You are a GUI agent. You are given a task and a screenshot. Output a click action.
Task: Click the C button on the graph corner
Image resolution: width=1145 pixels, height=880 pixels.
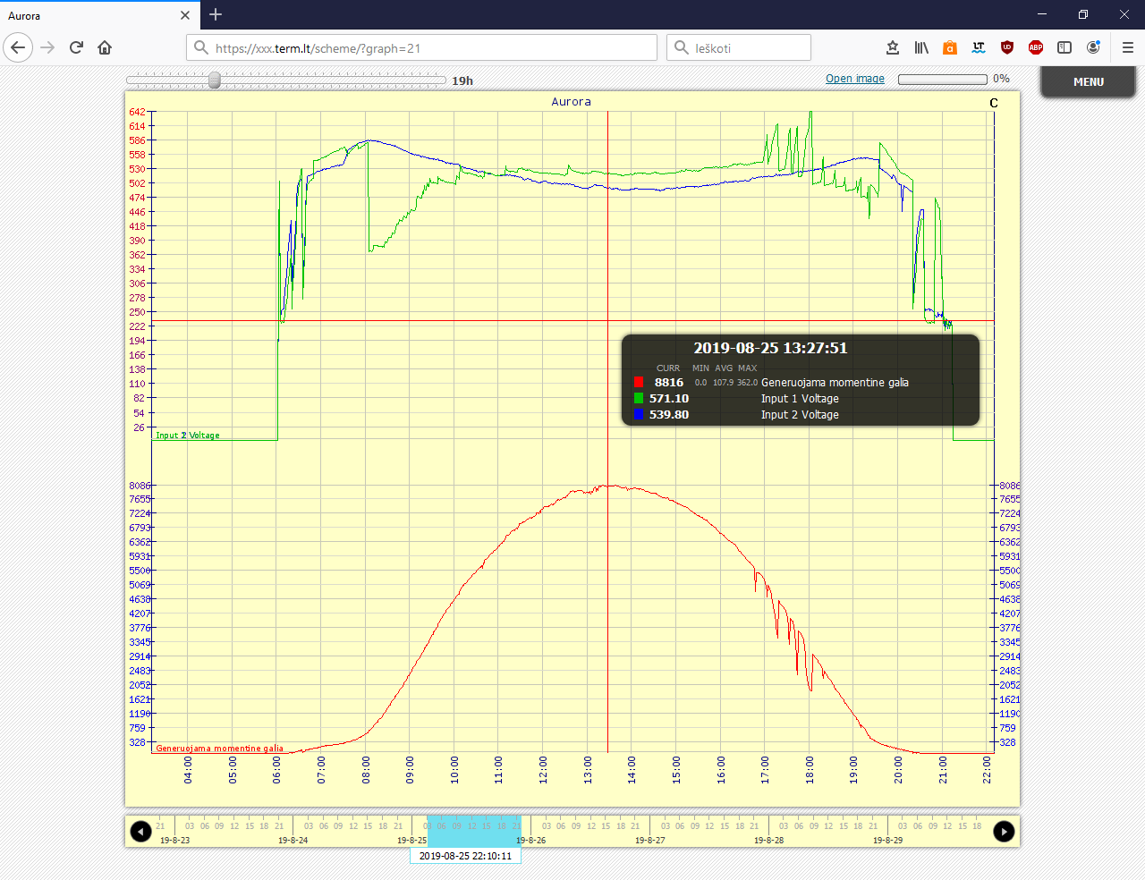point(993,103)
